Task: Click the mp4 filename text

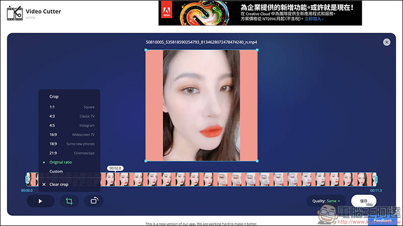Action: (201, 42)
